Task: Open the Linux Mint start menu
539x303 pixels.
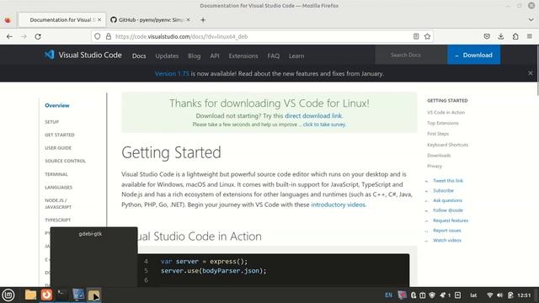Action: 8,295
